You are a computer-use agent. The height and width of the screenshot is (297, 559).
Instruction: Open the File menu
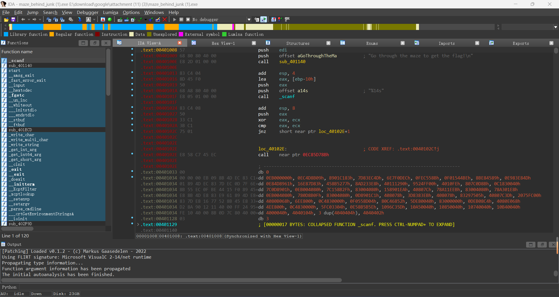click(6, 12)
